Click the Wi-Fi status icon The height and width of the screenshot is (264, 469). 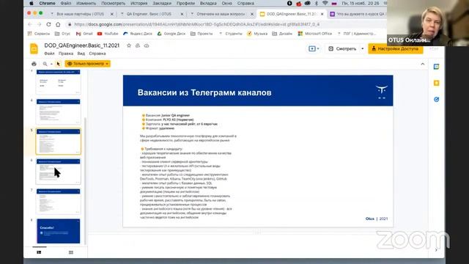pyautogui.click(x=325, y=3)
